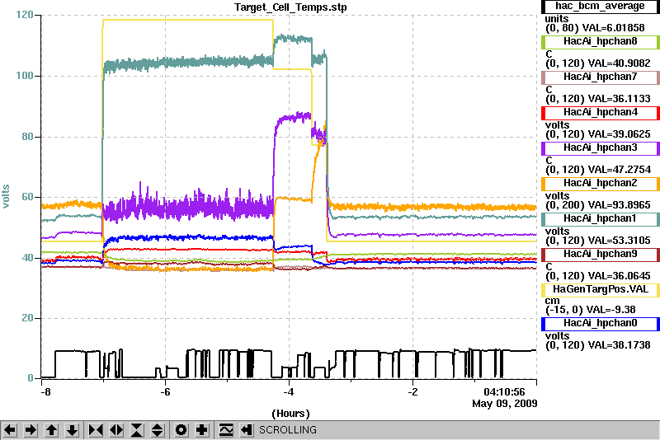Click the x-axis tick label -8

pyautogui.click(x=45, y=392)
